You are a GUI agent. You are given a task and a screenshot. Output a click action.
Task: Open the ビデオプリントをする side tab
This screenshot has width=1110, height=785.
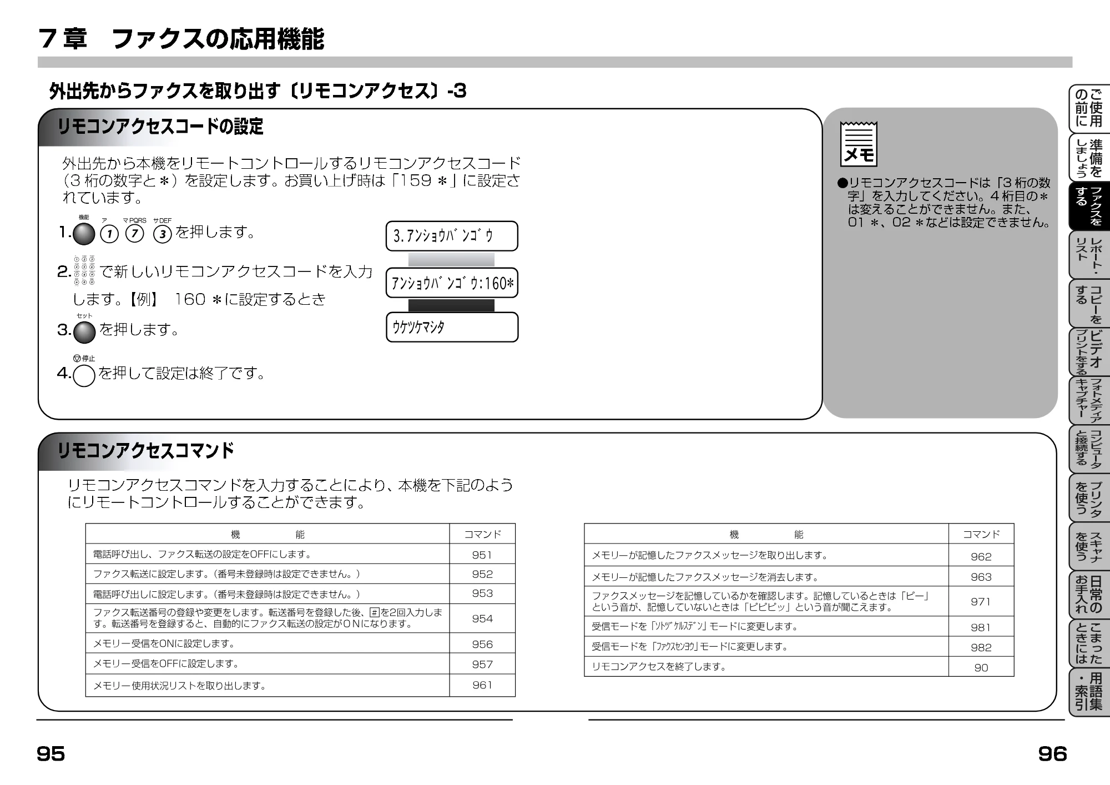(x=1089, y=353)
